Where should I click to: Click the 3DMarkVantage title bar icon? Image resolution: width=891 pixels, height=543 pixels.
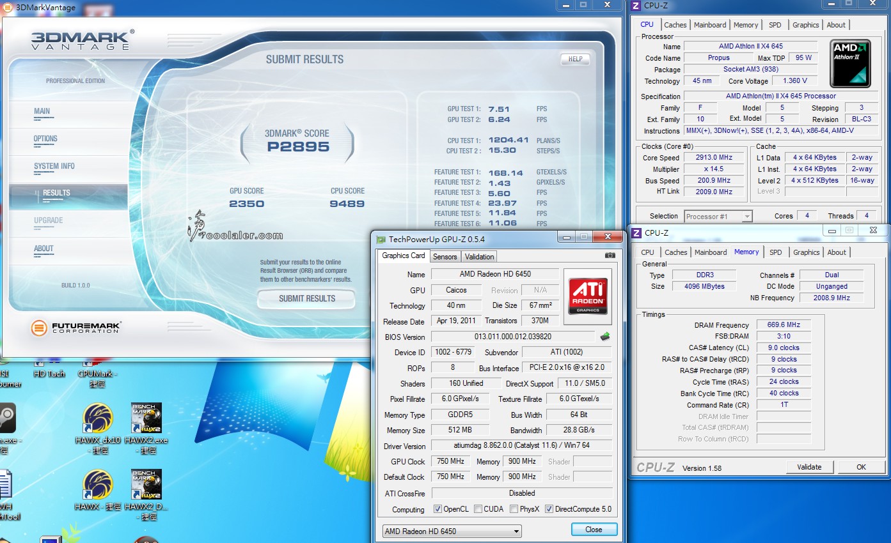pos(8,8)
